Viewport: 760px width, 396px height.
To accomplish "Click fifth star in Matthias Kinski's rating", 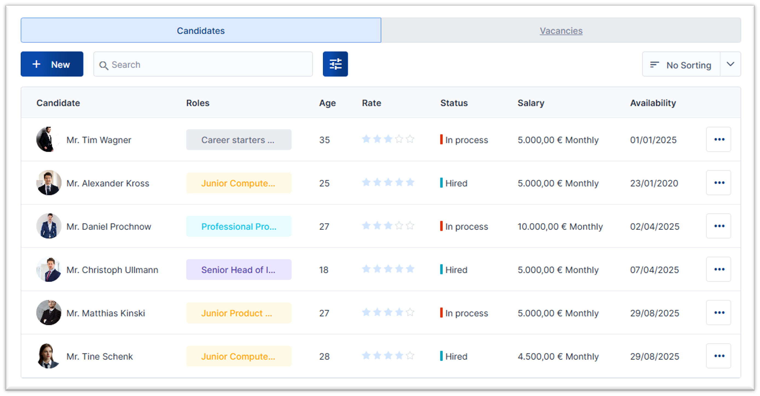I will (x=410, y=312).
